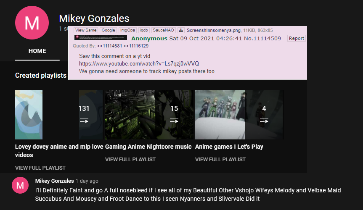
Task: Open the youtube.com/watch link in post
Action: (139, 63)
